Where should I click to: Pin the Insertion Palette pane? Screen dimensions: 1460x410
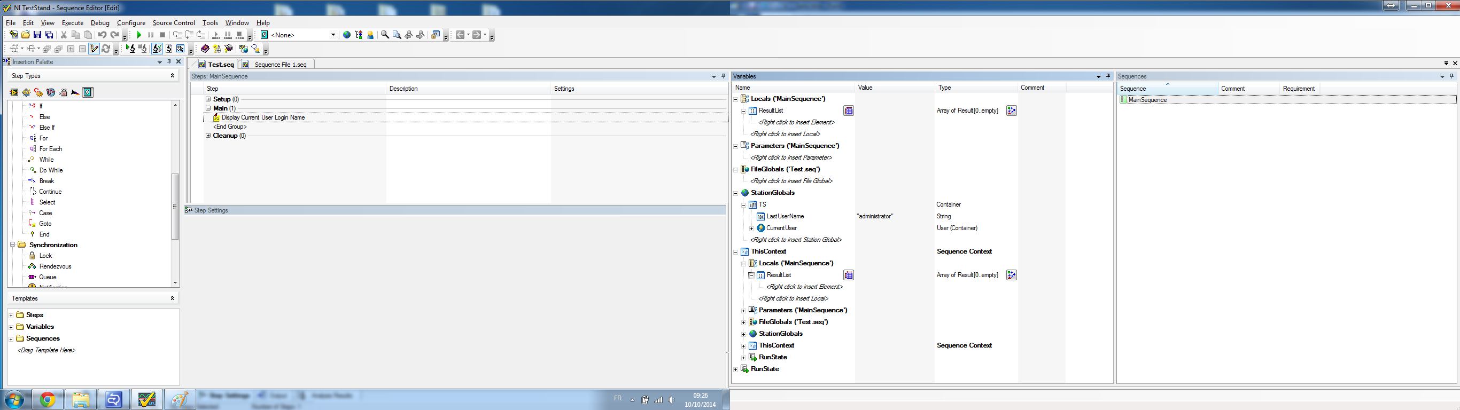coord(169,62)
